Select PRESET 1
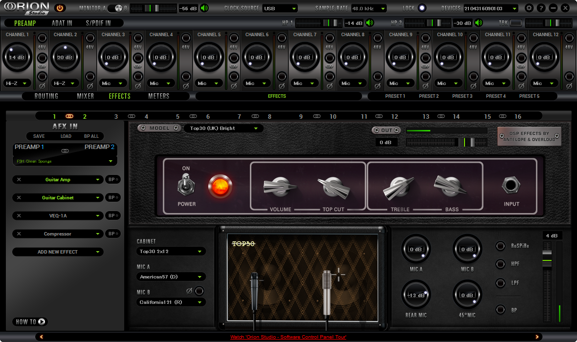Screen dimensions: 577x342 395,96
